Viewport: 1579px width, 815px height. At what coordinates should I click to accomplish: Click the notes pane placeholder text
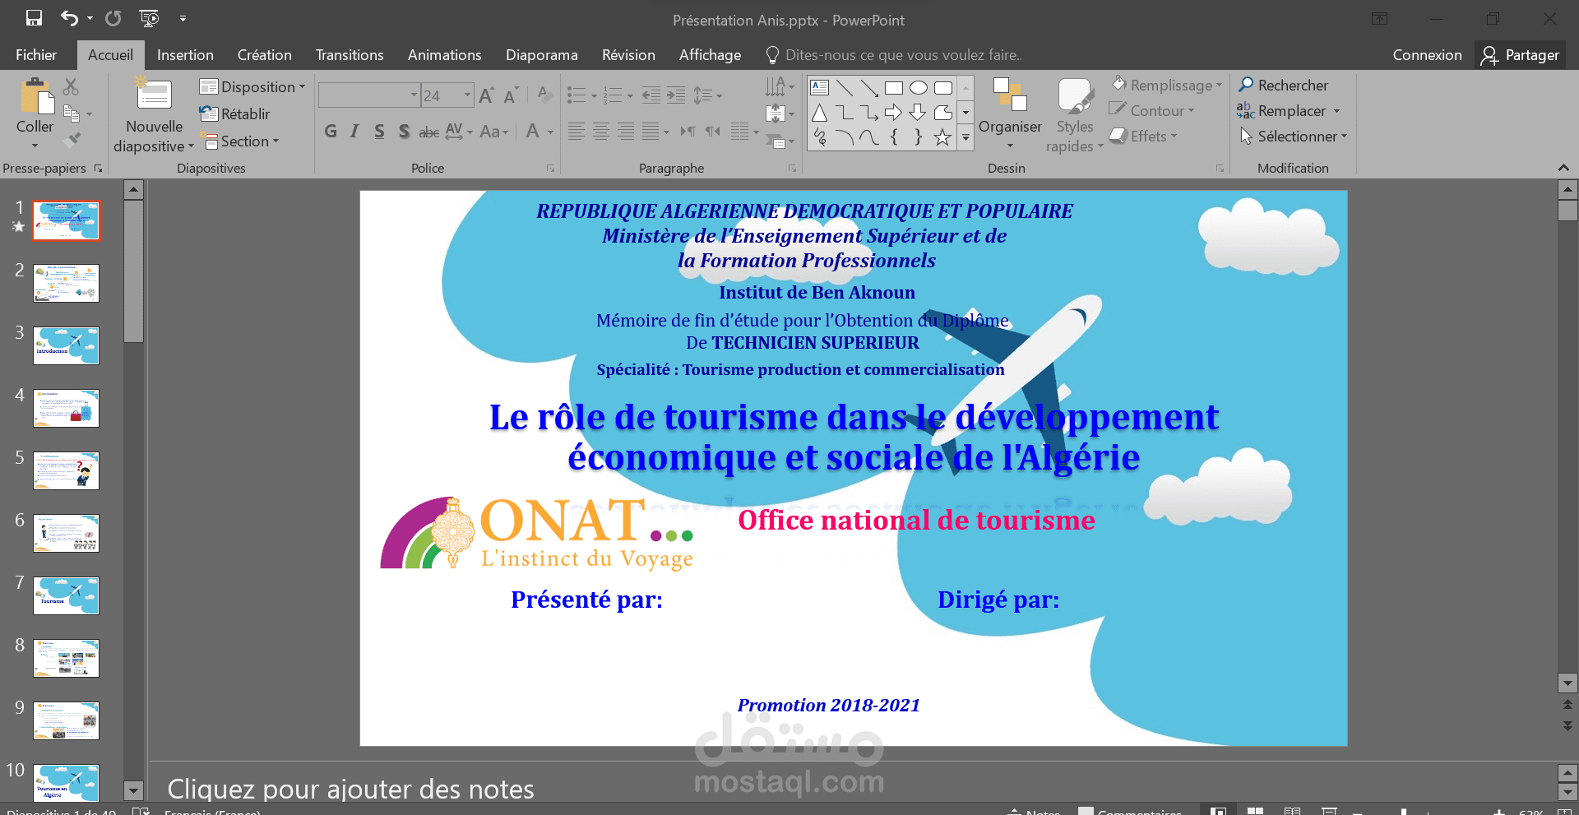pyautogui.click(x=351, y=790)
